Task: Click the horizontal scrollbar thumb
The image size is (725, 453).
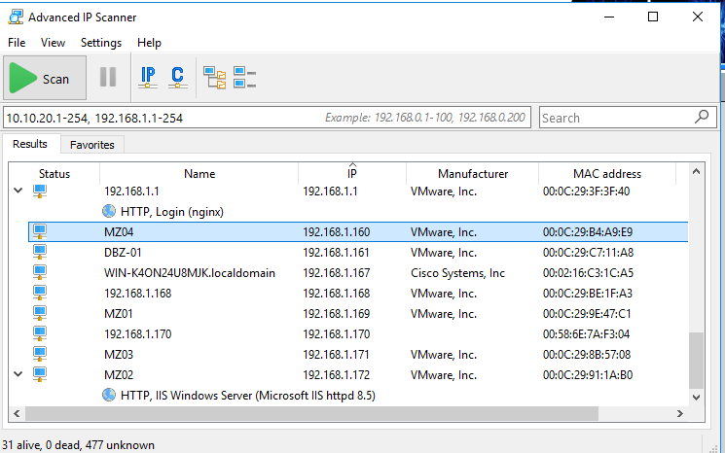Action: [x=311, y=413]
